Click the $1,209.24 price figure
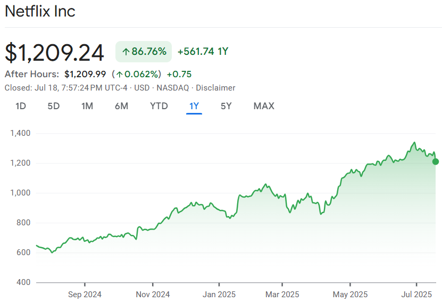This screenshot has width=442, height=302. click(x=54, y=53)
